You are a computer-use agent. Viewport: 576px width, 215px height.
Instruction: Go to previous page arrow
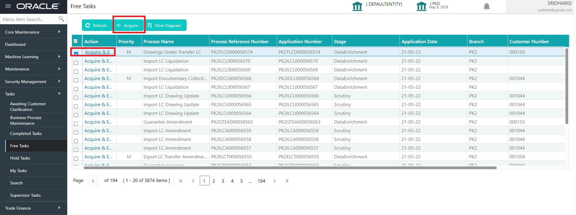click(193, 181)
